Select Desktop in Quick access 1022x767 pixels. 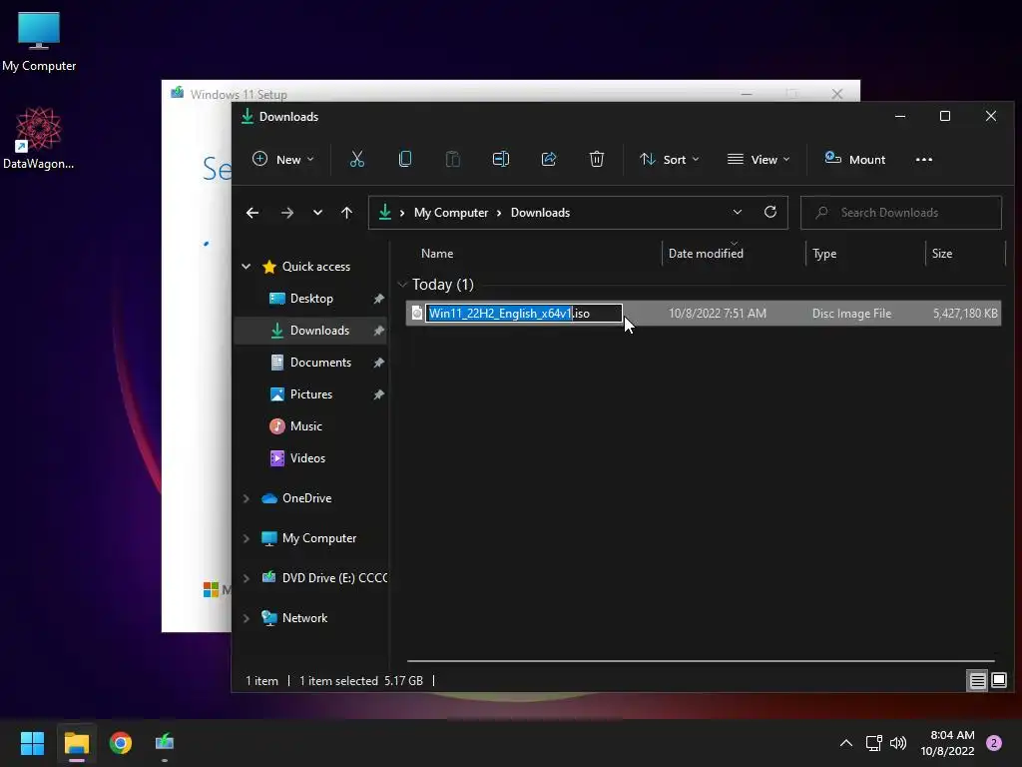[311, 298]
